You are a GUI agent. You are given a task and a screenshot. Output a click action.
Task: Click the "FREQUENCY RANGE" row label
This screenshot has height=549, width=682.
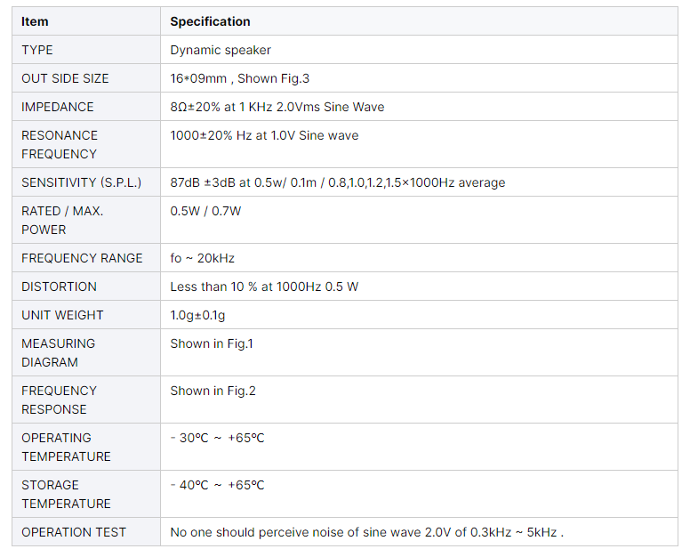(x=82, y=258)
